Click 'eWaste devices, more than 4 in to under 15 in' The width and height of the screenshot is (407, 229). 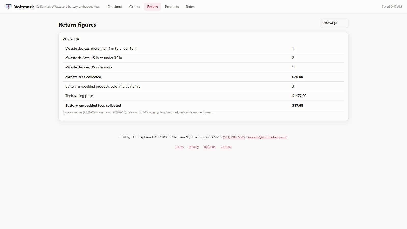[x=101, y=48]
